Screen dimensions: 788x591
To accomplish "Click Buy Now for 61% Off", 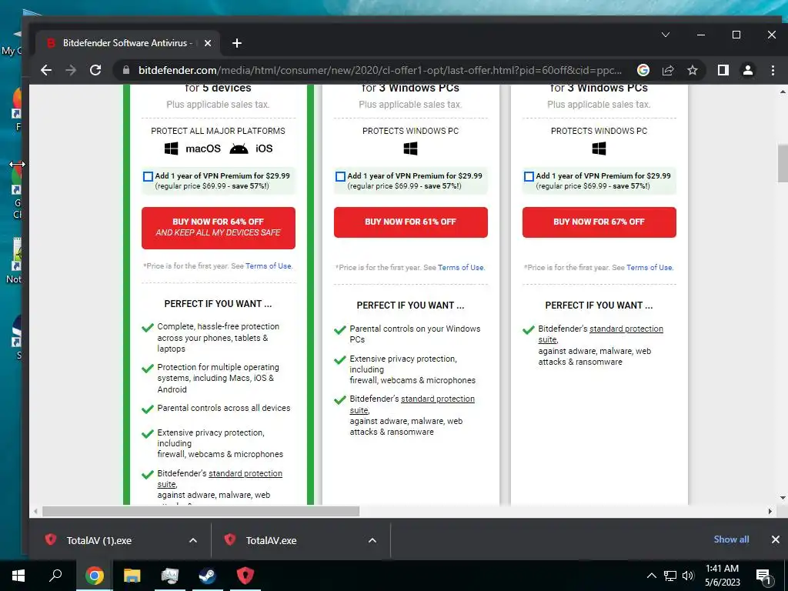I will 411,222.
